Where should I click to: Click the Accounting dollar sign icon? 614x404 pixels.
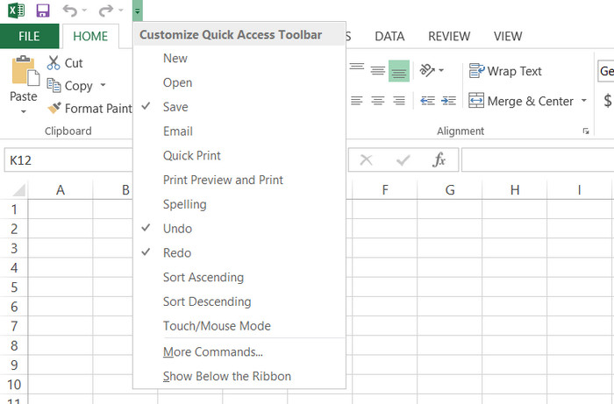(607, 101)
